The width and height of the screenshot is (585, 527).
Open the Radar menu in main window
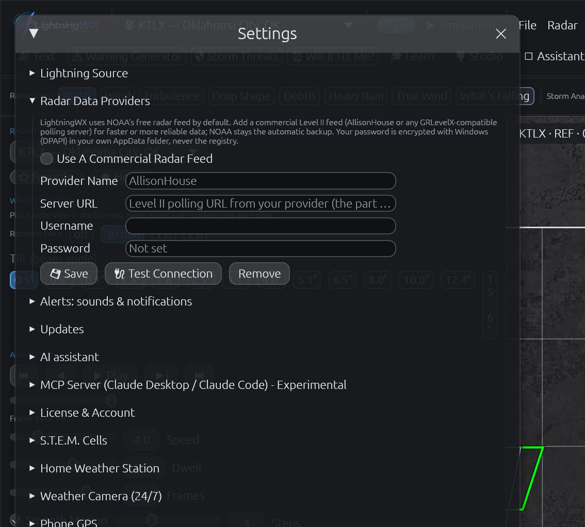[x=562, y=25]
